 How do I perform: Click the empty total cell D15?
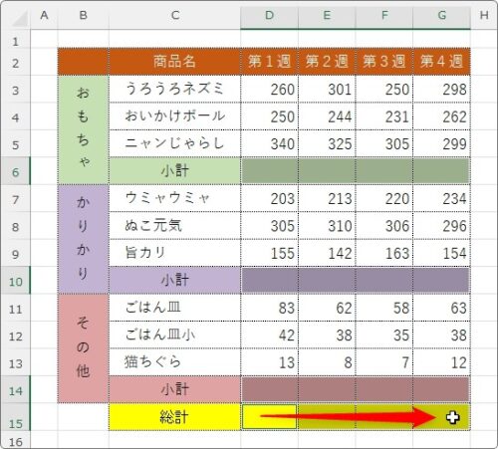(269, 417)
